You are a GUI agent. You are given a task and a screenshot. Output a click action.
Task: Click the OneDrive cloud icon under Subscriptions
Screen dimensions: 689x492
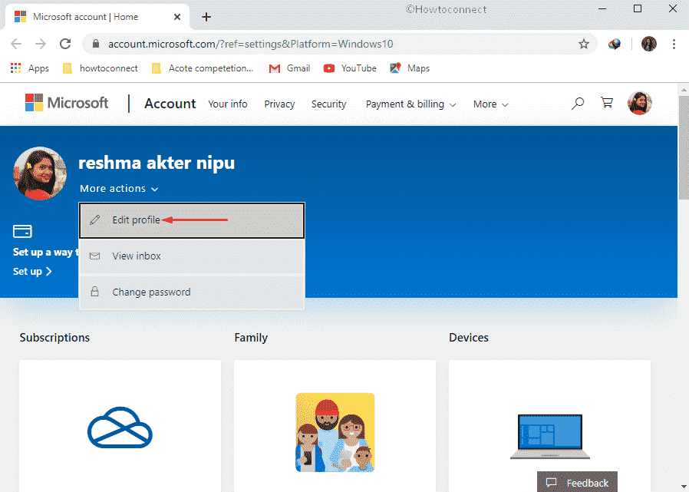coord(120,428)
